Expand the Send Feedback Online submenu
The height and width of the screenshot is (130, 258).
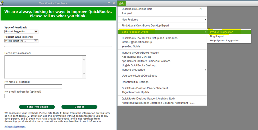[x=162, y=32]
